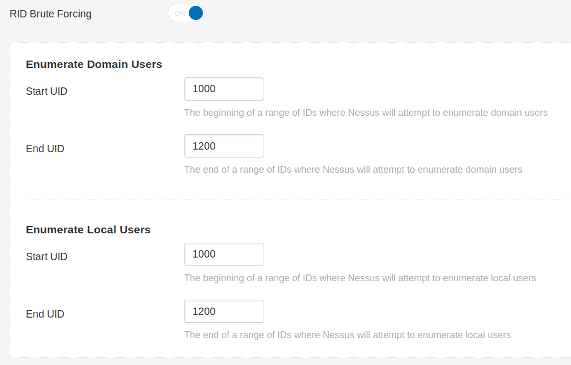The height and width of the screenshot is (365, 571).
Task: Click the ON text inside the toggle
Action: 180,14
